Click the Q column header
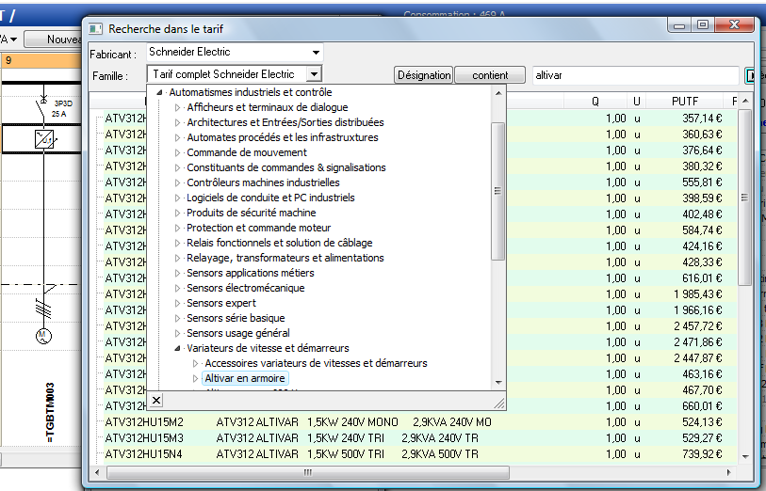The image size is (766, 491). pos(595,102)
